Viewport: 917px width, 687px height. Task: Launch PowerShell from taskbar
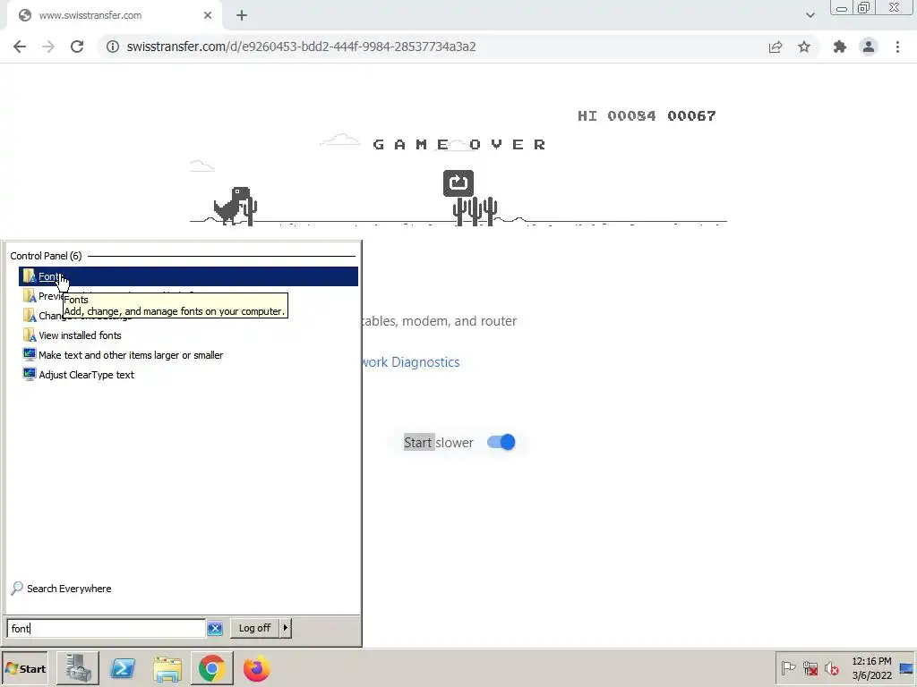(x=123, y=669)
